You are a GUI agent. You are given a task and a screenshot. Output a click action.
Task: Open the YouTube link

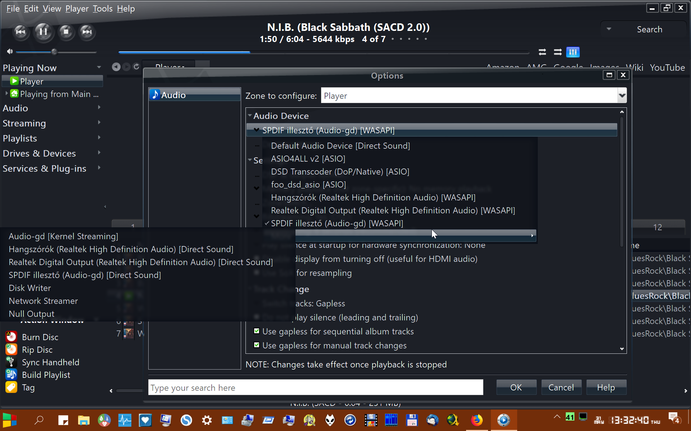click(667, 68)
